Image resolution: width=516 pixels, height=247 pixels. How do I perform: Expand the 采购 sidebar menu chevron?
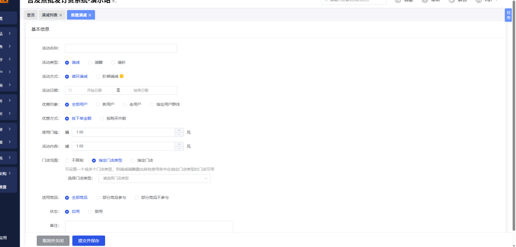(10, 173)
